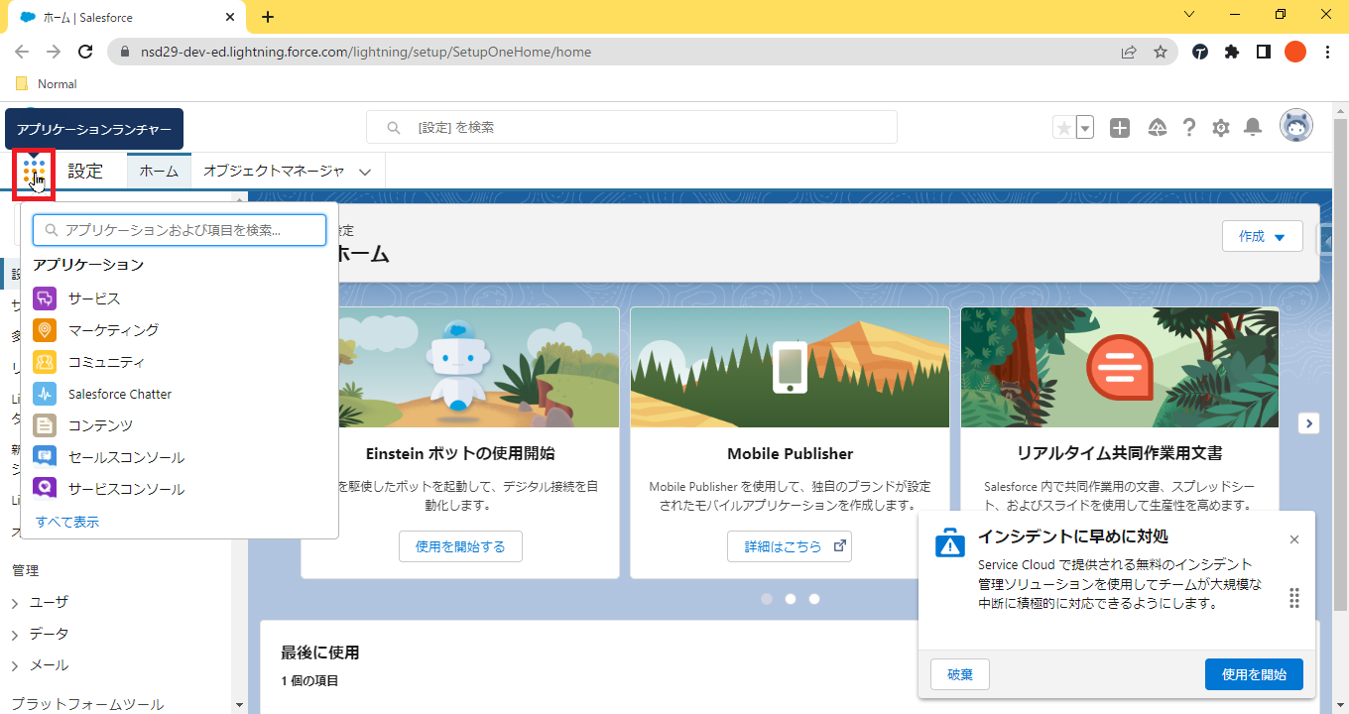The height and width of the screenshot is (714, 1349).
Task: Open Chrome extensions puzzle icon
Action: pyautogui.click(x=1232, y=52)
